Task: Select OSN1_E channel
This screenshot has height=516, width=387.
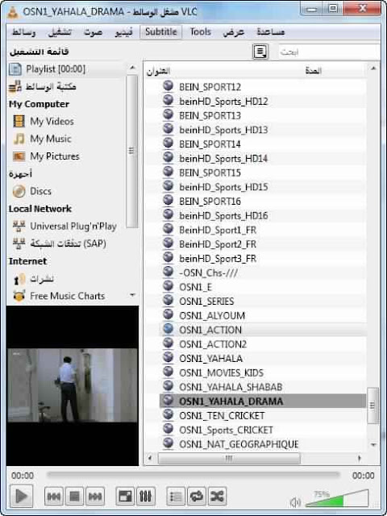Action: [195, 287]
